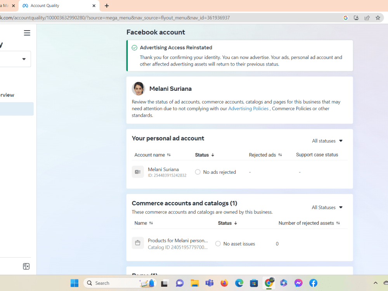Viewport: 388px width, 291px height.
Task: Open the Windows Start menu
Action: pyautogui.click(x=74, y=283)
